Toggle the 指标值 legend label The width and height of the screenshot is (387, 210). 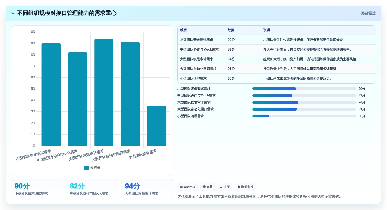[x=95, y=168]
